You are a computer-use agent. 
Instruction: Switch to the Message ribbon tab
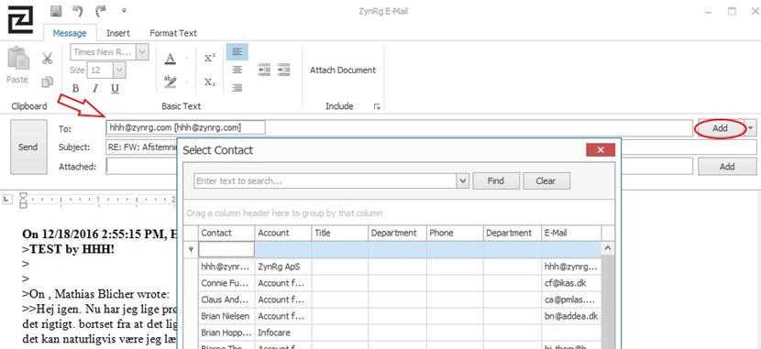click(70, 33)
